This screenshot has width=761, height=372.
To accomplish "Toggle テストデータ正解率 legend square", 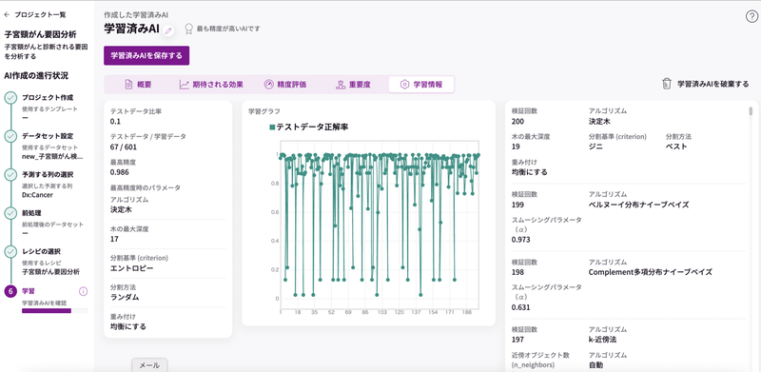I will (x=272, y=127).
